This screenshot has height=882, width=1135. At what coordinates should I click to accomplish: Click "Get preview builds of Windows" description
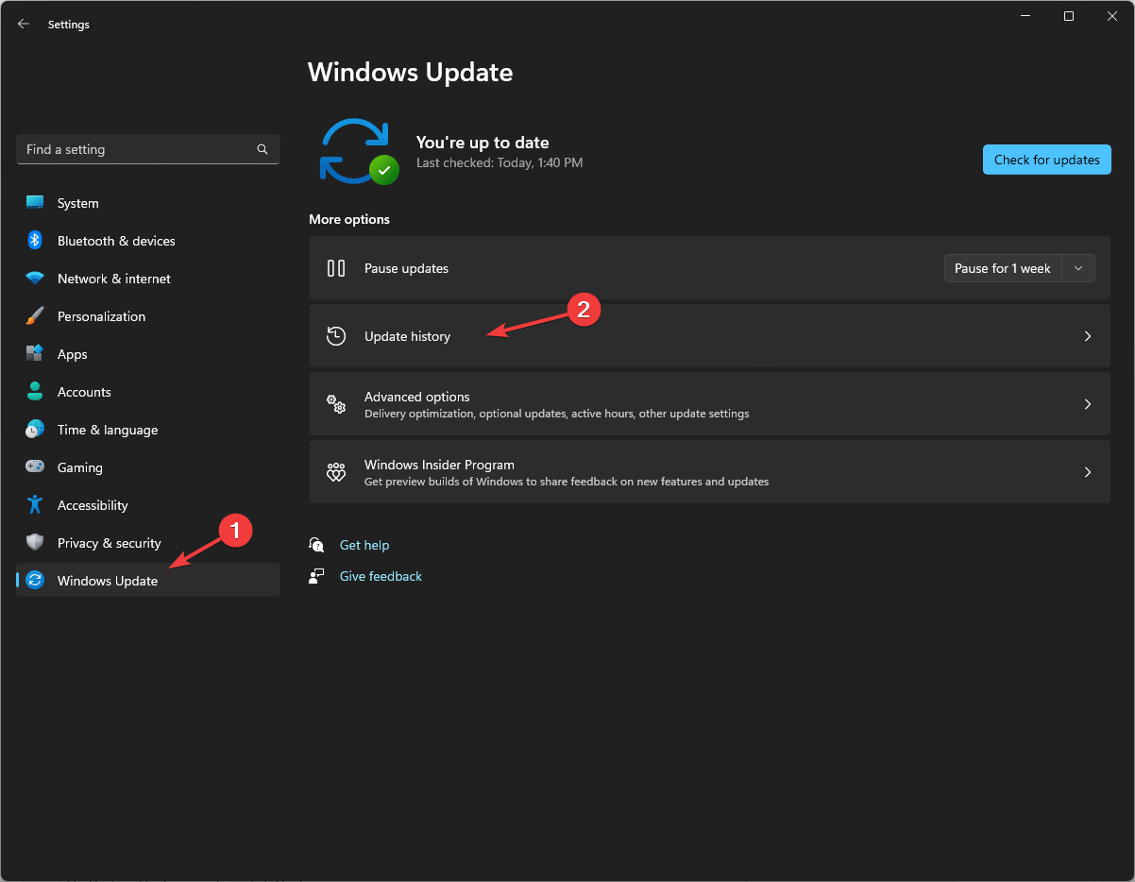click(567, 482)
